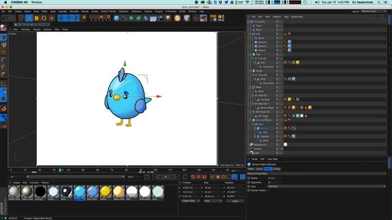The width and height of the screenshot is (392, 220).
Task: Open the Tags menu in object manager
Action: [x=286, y=16]
